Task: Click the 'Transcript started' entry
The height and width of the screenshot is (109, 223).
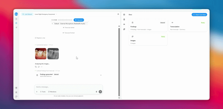Action: point(69,27)
